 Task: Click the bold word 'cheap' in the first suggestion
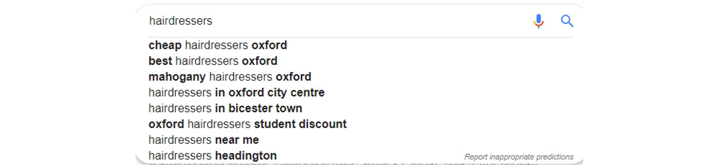(165, 45)
